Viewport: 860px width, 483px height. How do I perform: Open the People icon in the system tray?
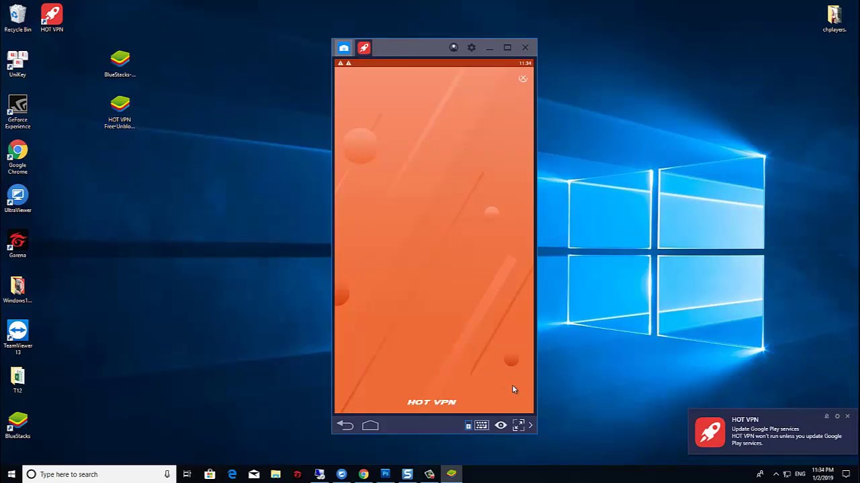tap(760, 474)
